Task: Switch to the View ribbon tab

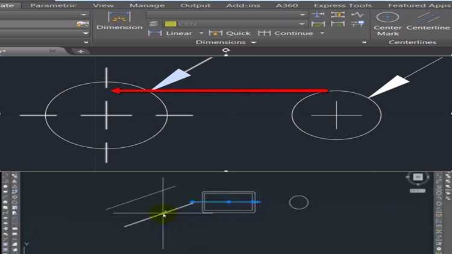Action: click(x=103, y=5)
